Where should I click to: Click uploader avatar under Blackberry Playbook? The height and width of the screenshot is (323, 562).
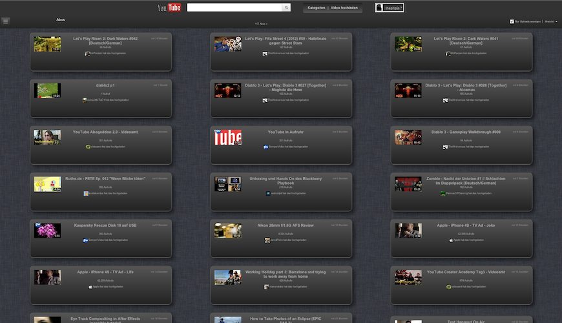(x=267, y=193)
